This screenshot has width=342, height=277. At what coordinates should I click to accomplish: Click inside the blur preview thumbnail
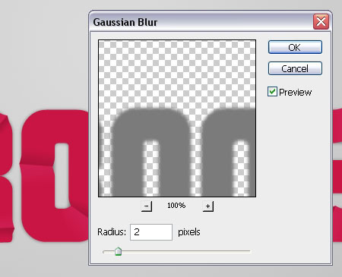tap(177, 118)
